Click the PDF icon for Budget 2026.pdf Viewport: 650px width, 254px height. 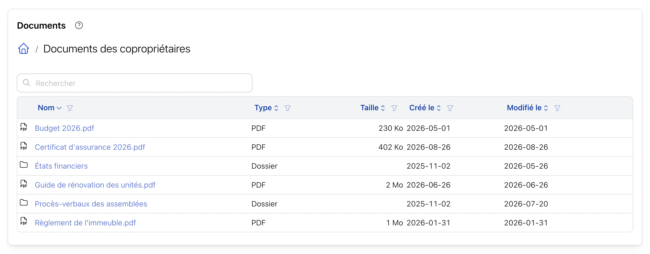coord(24,127)
